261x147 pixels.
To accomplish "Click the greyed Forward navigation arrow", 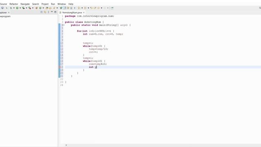I will coord(105,8).
